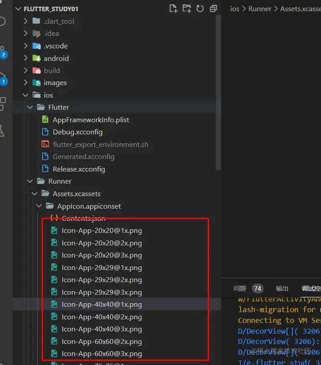Open Source Control view with badge 2
This screenshot has width=321, height=365.
click(x=3, y=52)
